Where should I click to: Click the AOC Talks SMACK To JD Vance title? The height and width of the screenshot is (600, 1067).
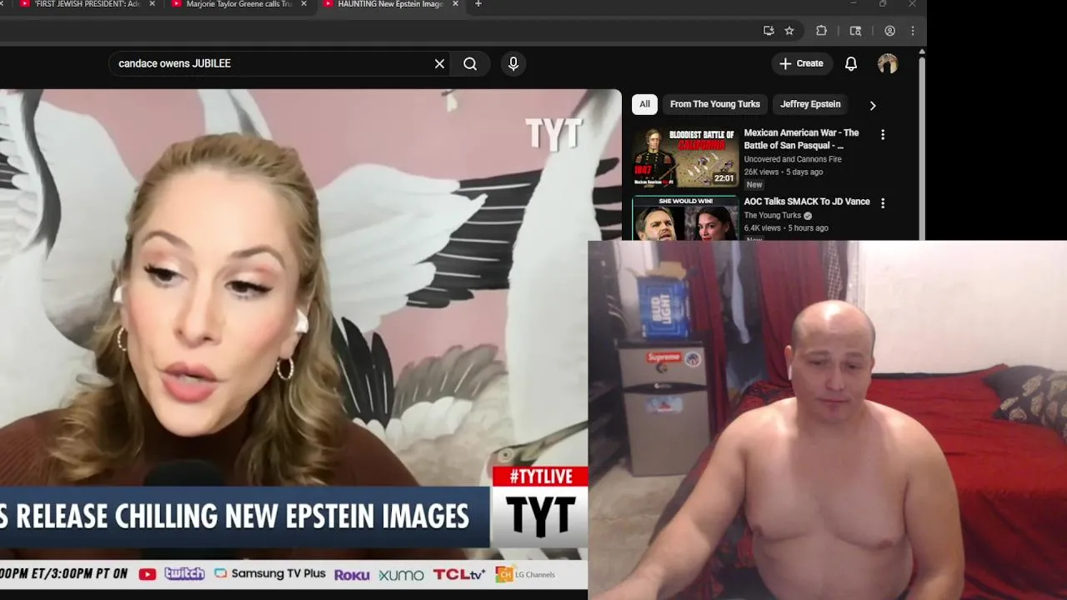807,202
